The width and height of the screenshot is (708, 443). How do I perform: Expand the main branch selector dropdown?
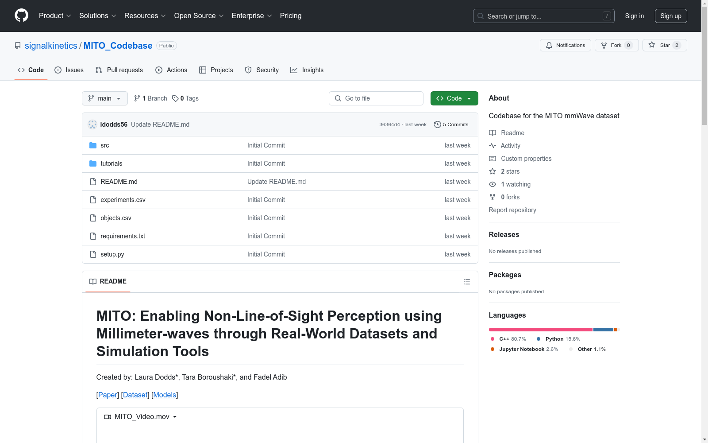pyautogui.click(x=104, y=98)
